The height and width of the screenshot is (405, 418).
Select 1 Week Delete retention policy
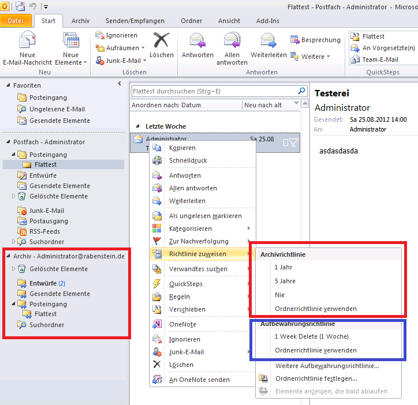coord(311,336)
